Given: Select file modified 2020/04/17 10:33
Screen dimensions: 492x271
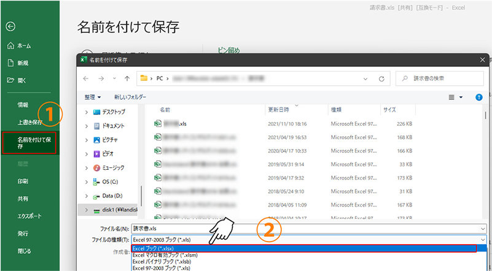Looking at the screenshot, I should coord(283,151).
